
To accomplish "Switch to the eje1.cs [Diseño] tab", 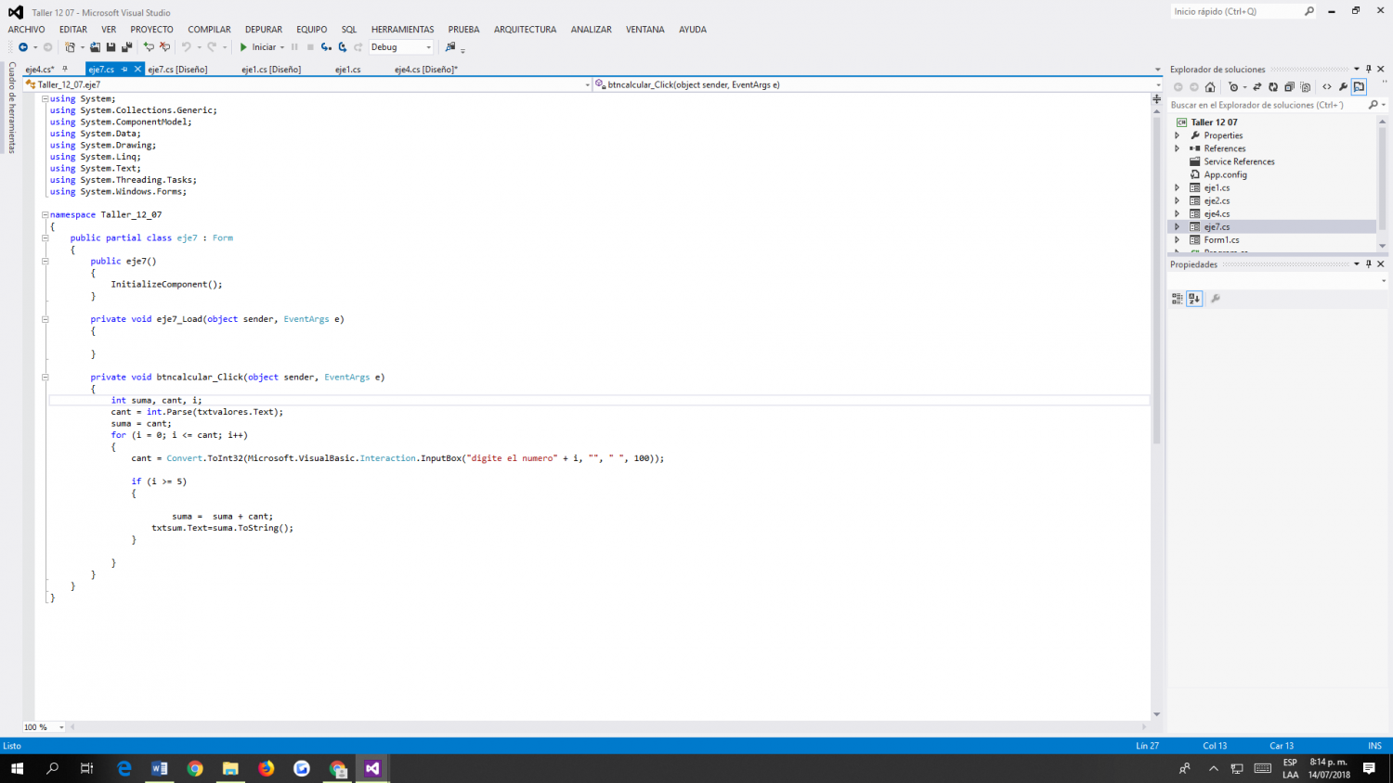I will (271, 70).
